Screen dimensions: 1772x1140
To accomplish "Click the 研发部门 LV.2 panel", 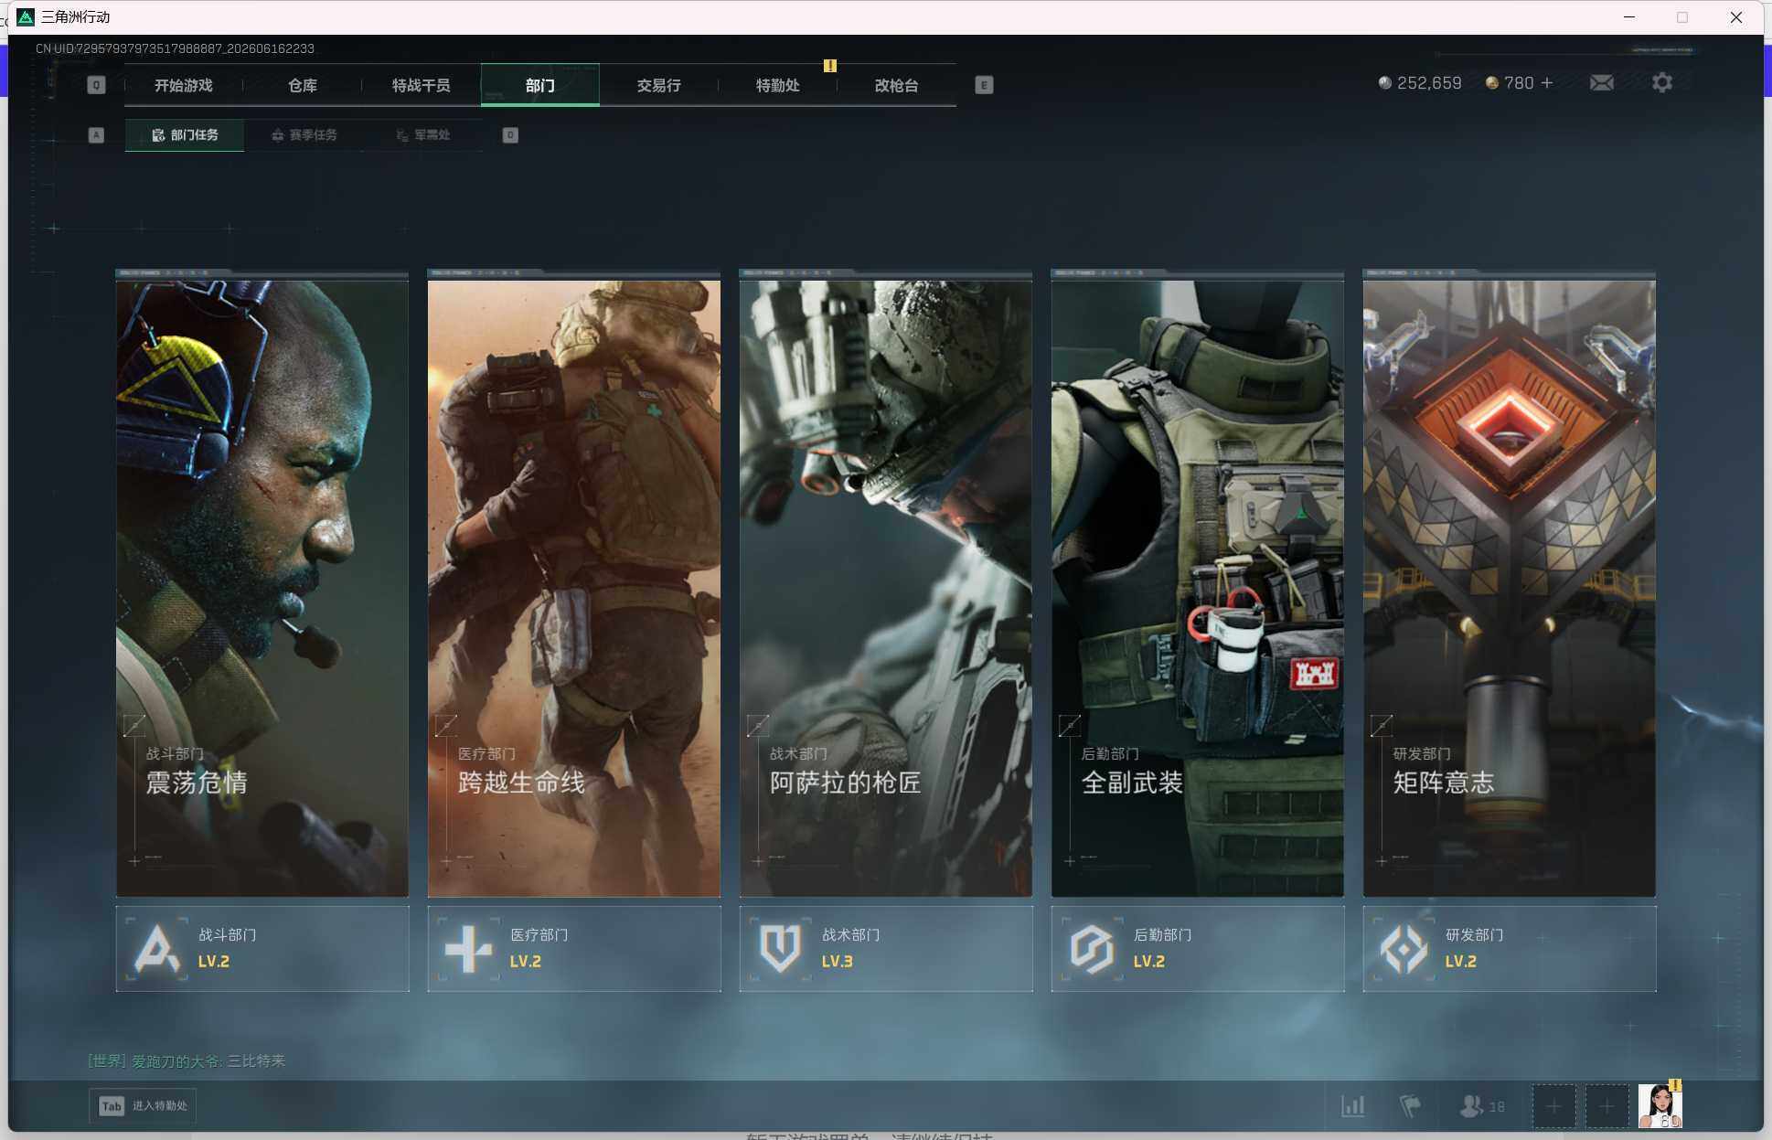I will click(1510, 949).
